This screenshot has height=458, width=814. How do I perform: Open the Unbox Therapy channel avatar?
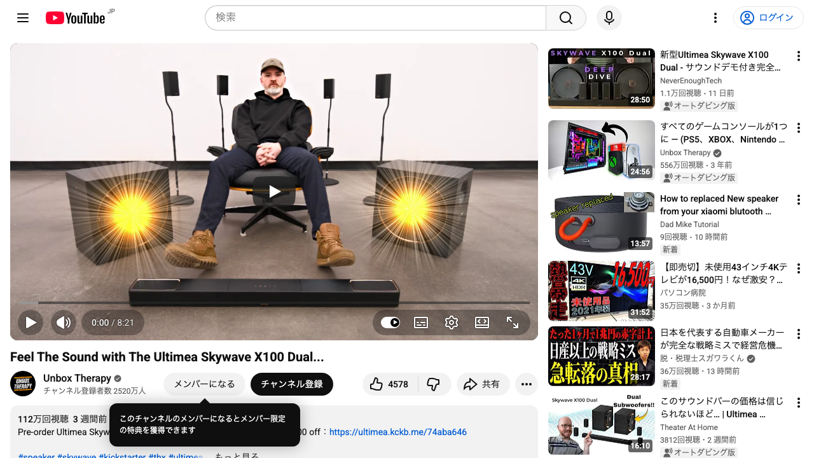tap(23, 384)
